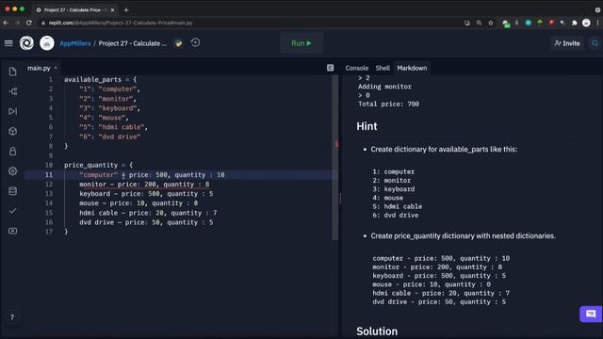Open the search icon at top right
This screenshot has height=339, width=603.
pos(595,43)
